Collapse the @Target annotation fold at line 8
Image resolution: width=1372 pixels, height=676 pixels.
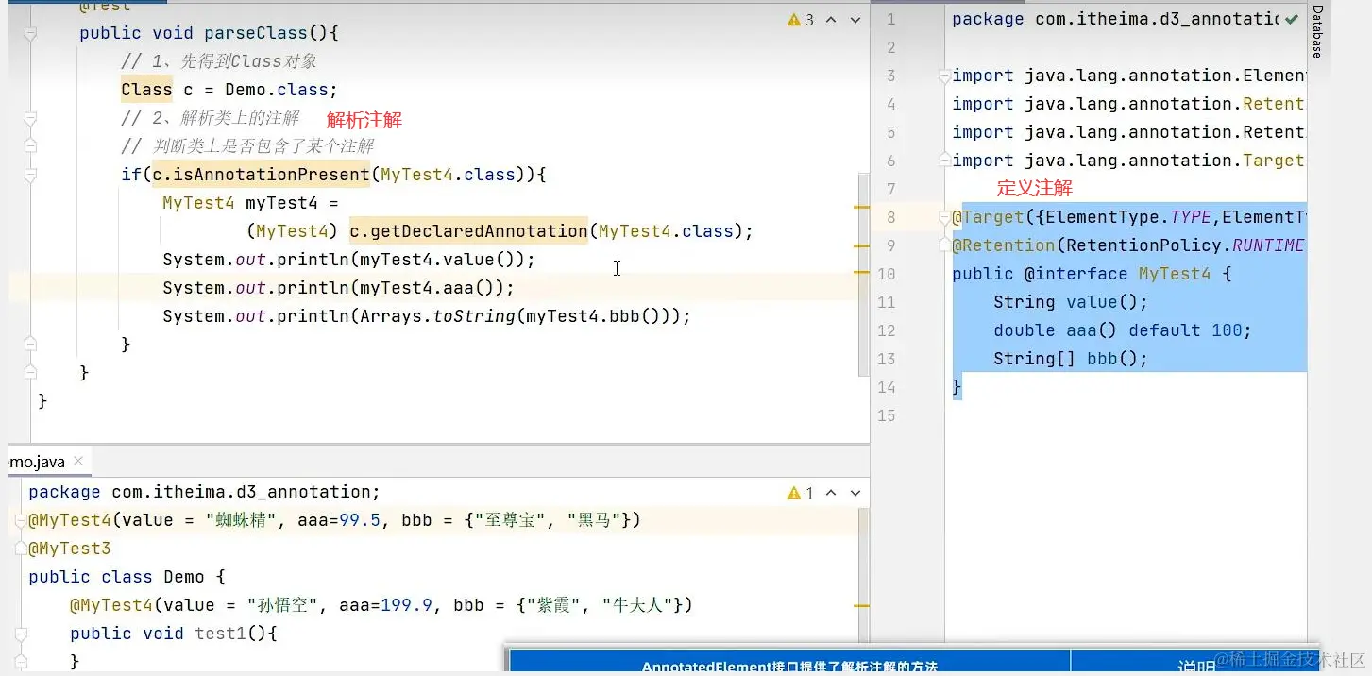(x=945, y=218)
